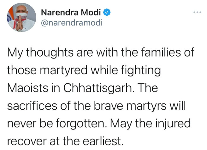Screen dimensions: 207x150
Task: Open the three-dot more options menu
Action: click(197, 12)
